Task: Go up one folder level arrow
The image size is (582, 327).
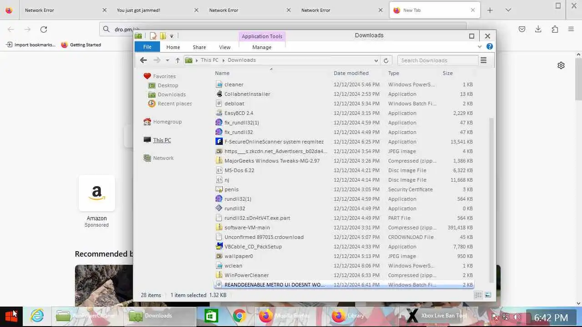Action: [x=178, y=60]
